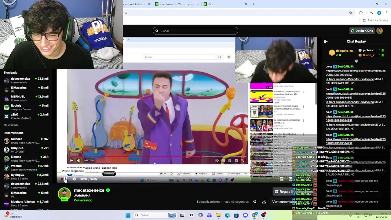Open Machete_Vilches Slots & Casino channel
The image size is (391, 220).
click(x=26, y=203)
